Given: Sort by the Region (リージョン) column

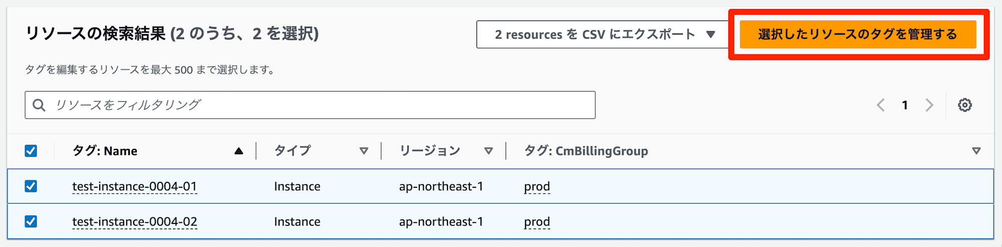Looking at the screenshot, I should (430, 151).
